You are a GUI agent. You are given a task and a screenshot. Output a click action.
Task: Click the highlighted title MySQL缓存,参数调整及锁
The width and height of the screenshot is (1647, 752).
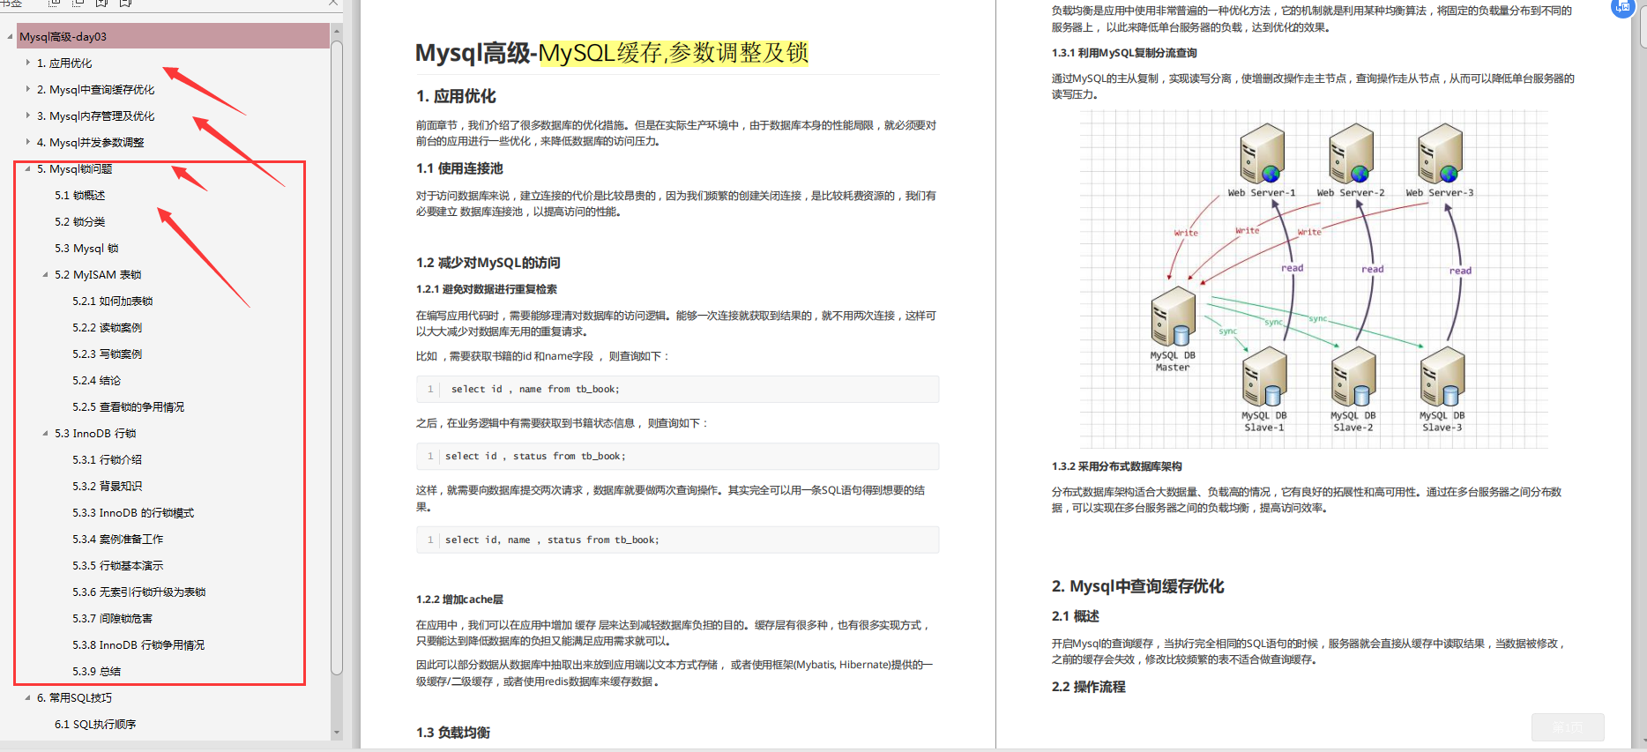point(674,53)
